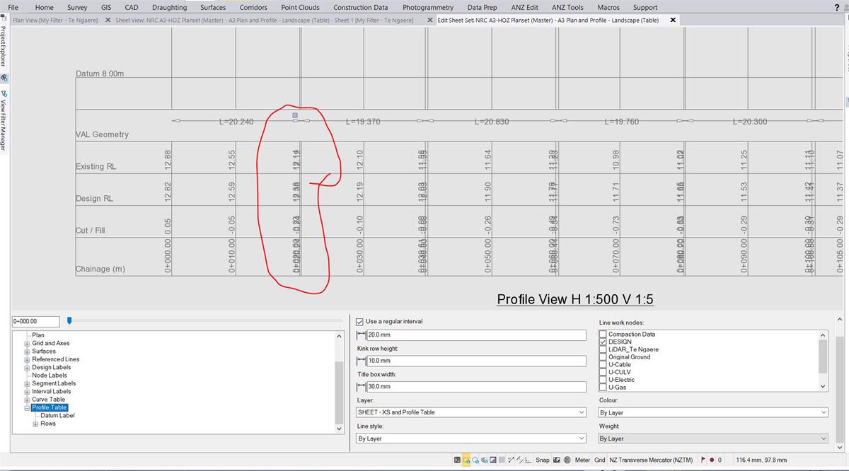
Task: Open the ANZ Tools ribbon tab
Action: point(567,7)
